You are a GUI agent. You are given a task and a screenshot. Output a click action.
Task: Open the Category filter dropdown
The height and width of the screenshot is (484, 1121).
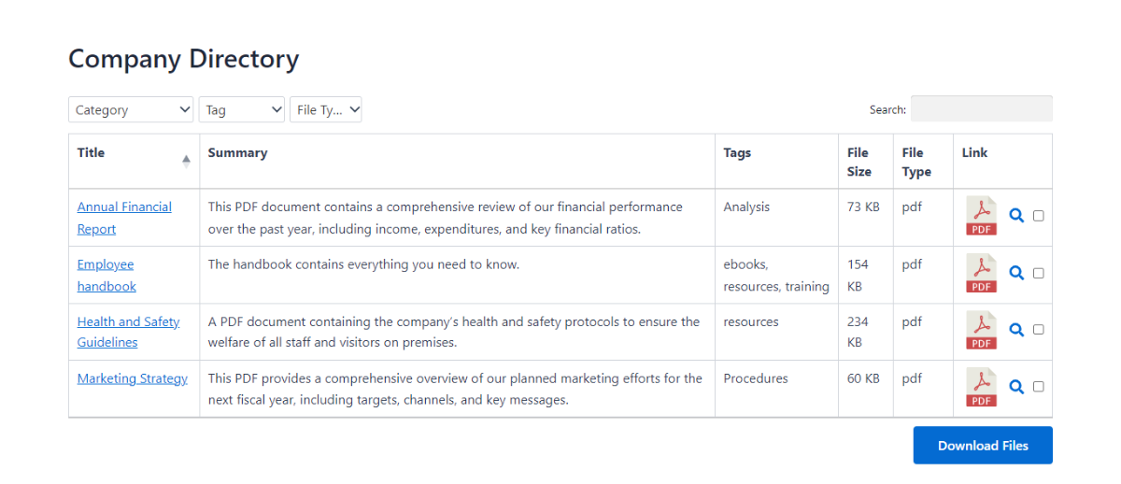click(x=131, y=109)
